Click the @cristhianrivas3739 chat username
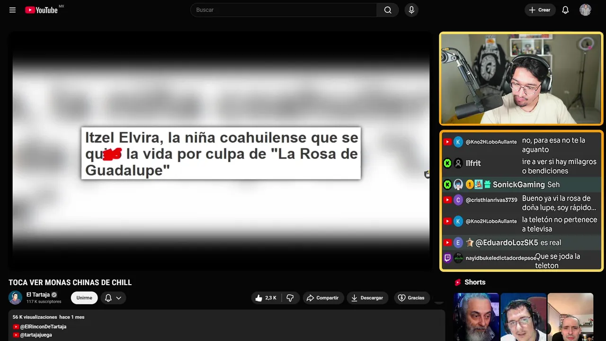 coord(491,200)
